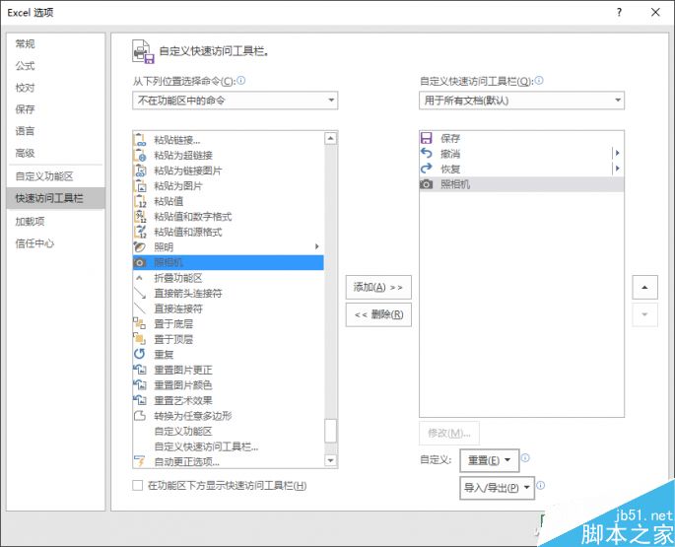Click the 直接连接符 line icon
The width and height of the screenshot is (675, 547).
140,308
